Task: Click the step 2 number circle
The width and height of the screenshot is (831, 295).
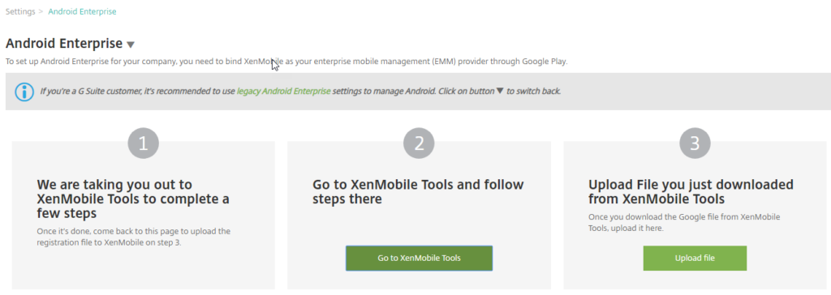Action: point(419,143)
